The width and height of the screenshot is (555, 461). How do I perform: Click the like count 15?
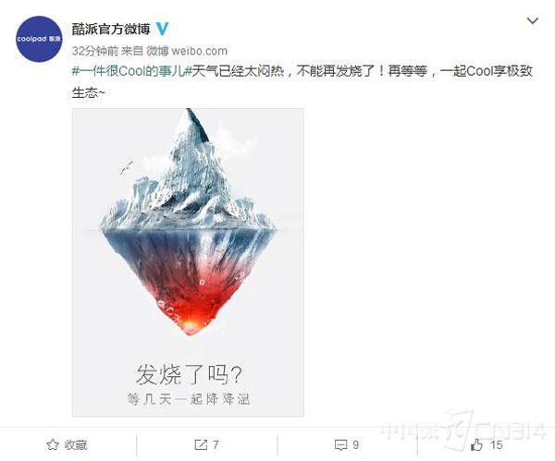[x=496, y=444]
